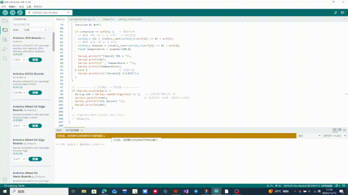
Task: Open the Serial Monitor icon at top right
Action: 343,12
